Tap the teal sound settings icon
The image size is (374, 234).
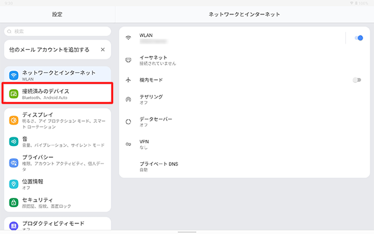coord(14,142)
